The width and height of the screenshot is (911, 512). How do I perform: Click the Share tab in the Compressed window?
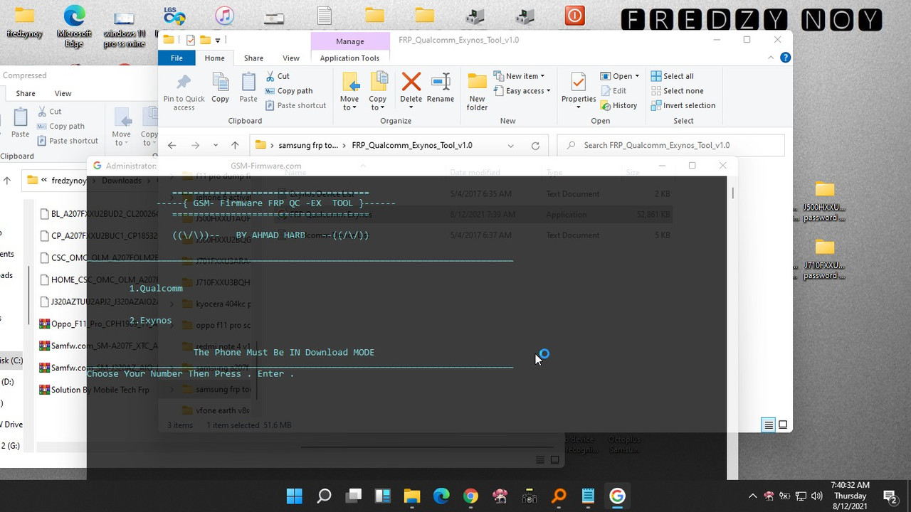pyautogui.click(x=26, y=93)
